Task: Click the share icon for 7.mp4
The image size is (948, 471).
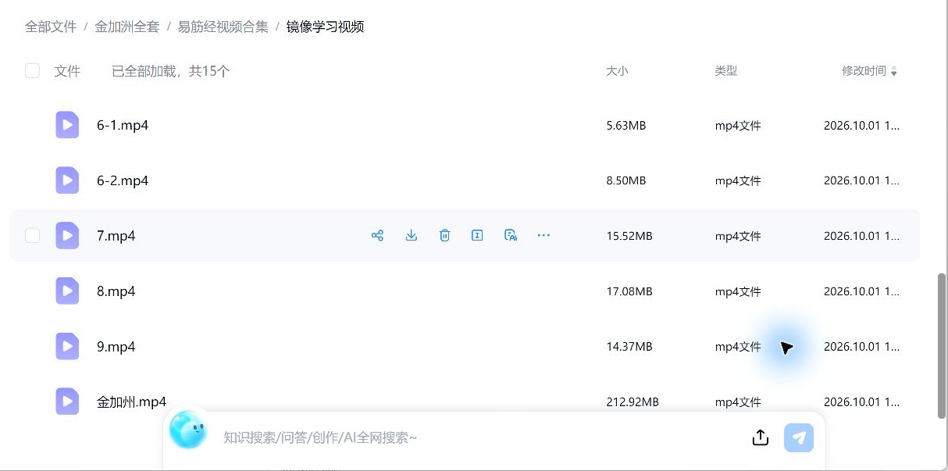Action: click(377, 235)
